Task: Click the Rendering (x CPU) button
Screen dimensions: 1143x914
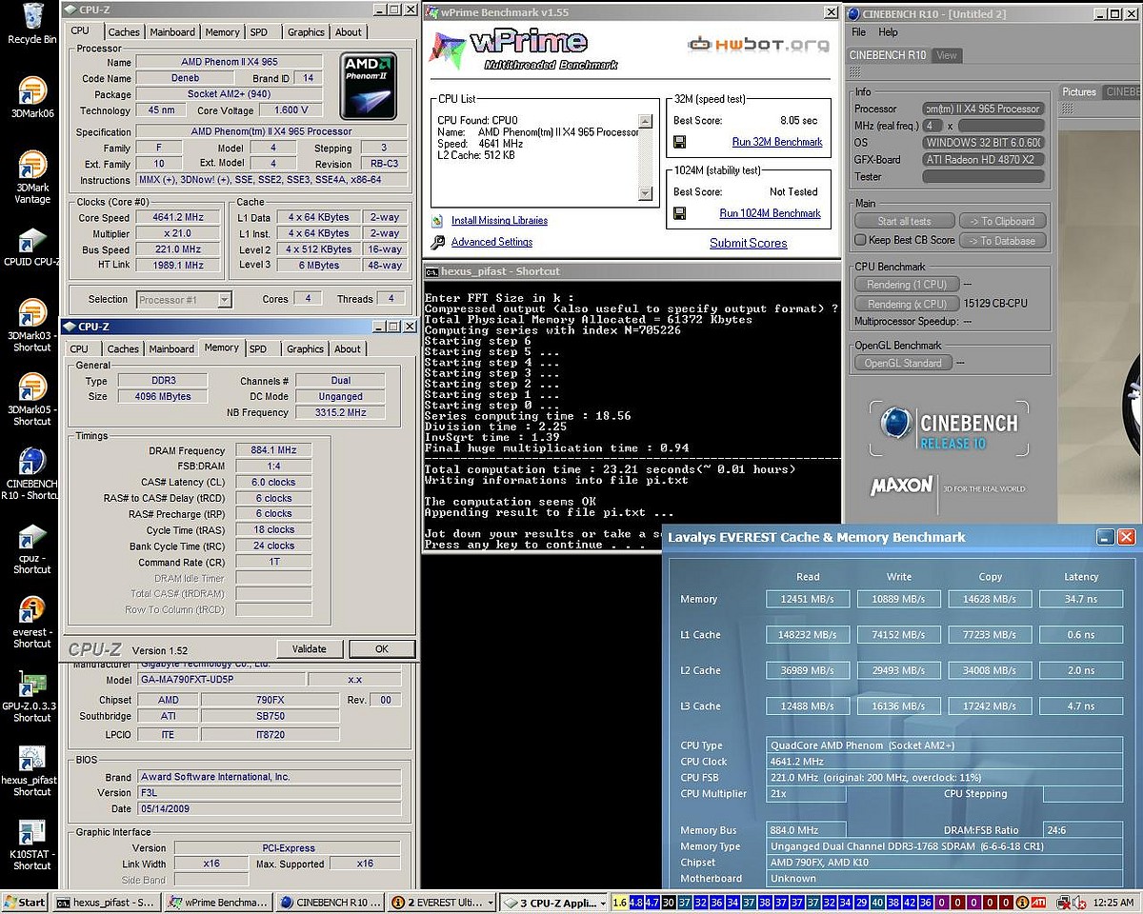Action: 907,304
